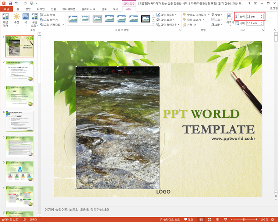Select slide 6 thumbnail with org chart
The width and height of the screenshot is (278, 222).
point(20,172)
